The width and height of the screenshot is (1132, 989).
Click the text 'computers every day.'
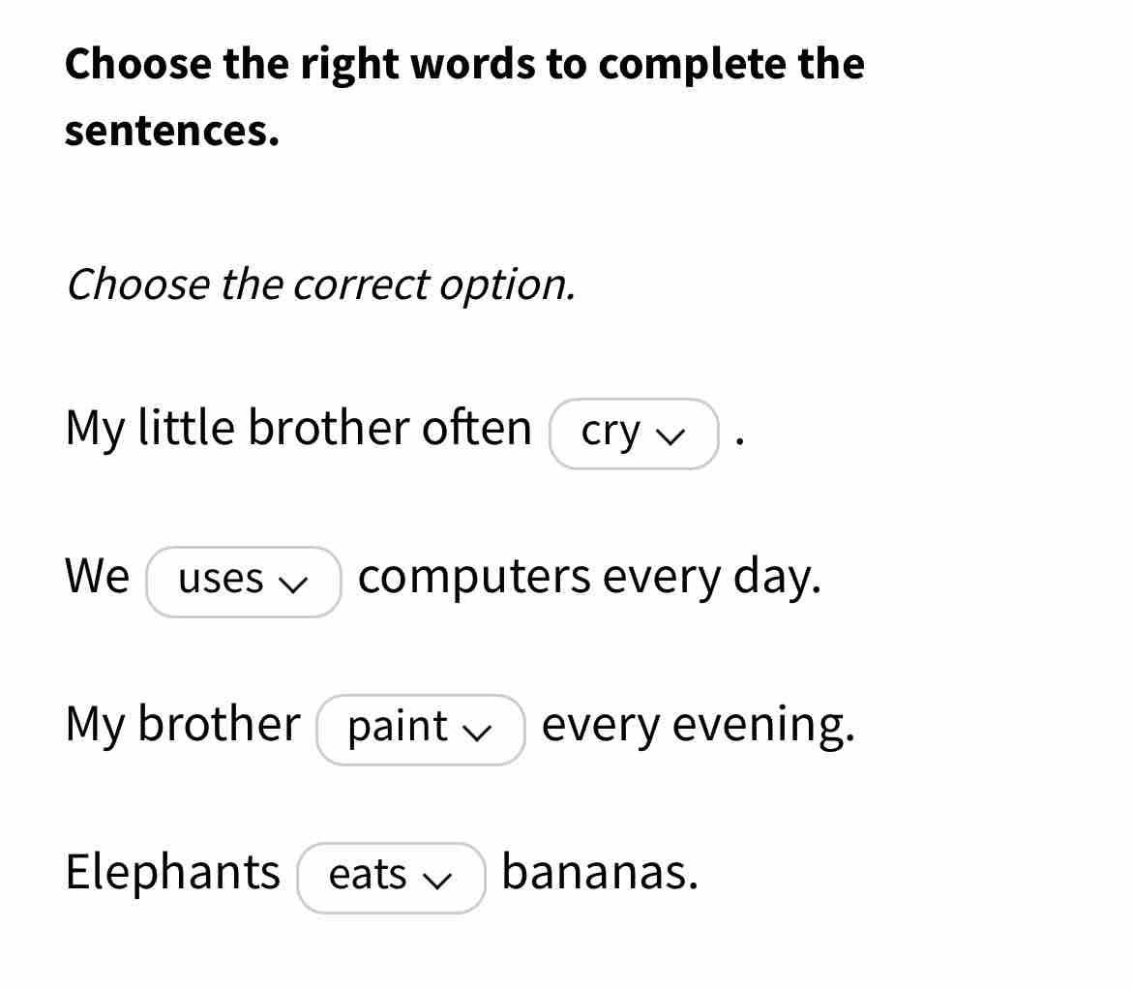tap(590, 578)
